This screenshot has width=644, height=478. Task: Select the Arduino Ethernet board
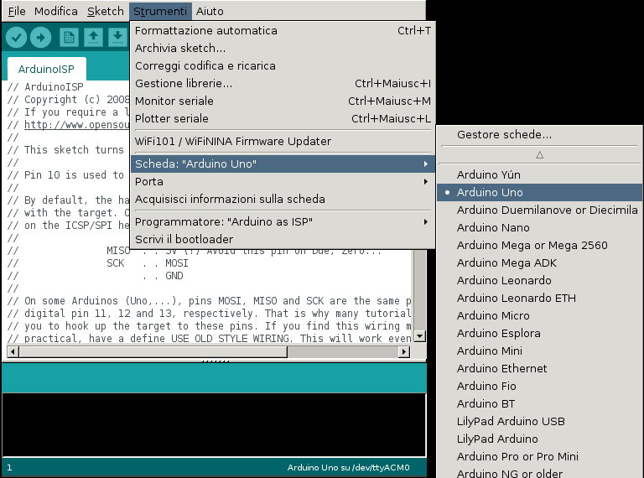point(540,369)
